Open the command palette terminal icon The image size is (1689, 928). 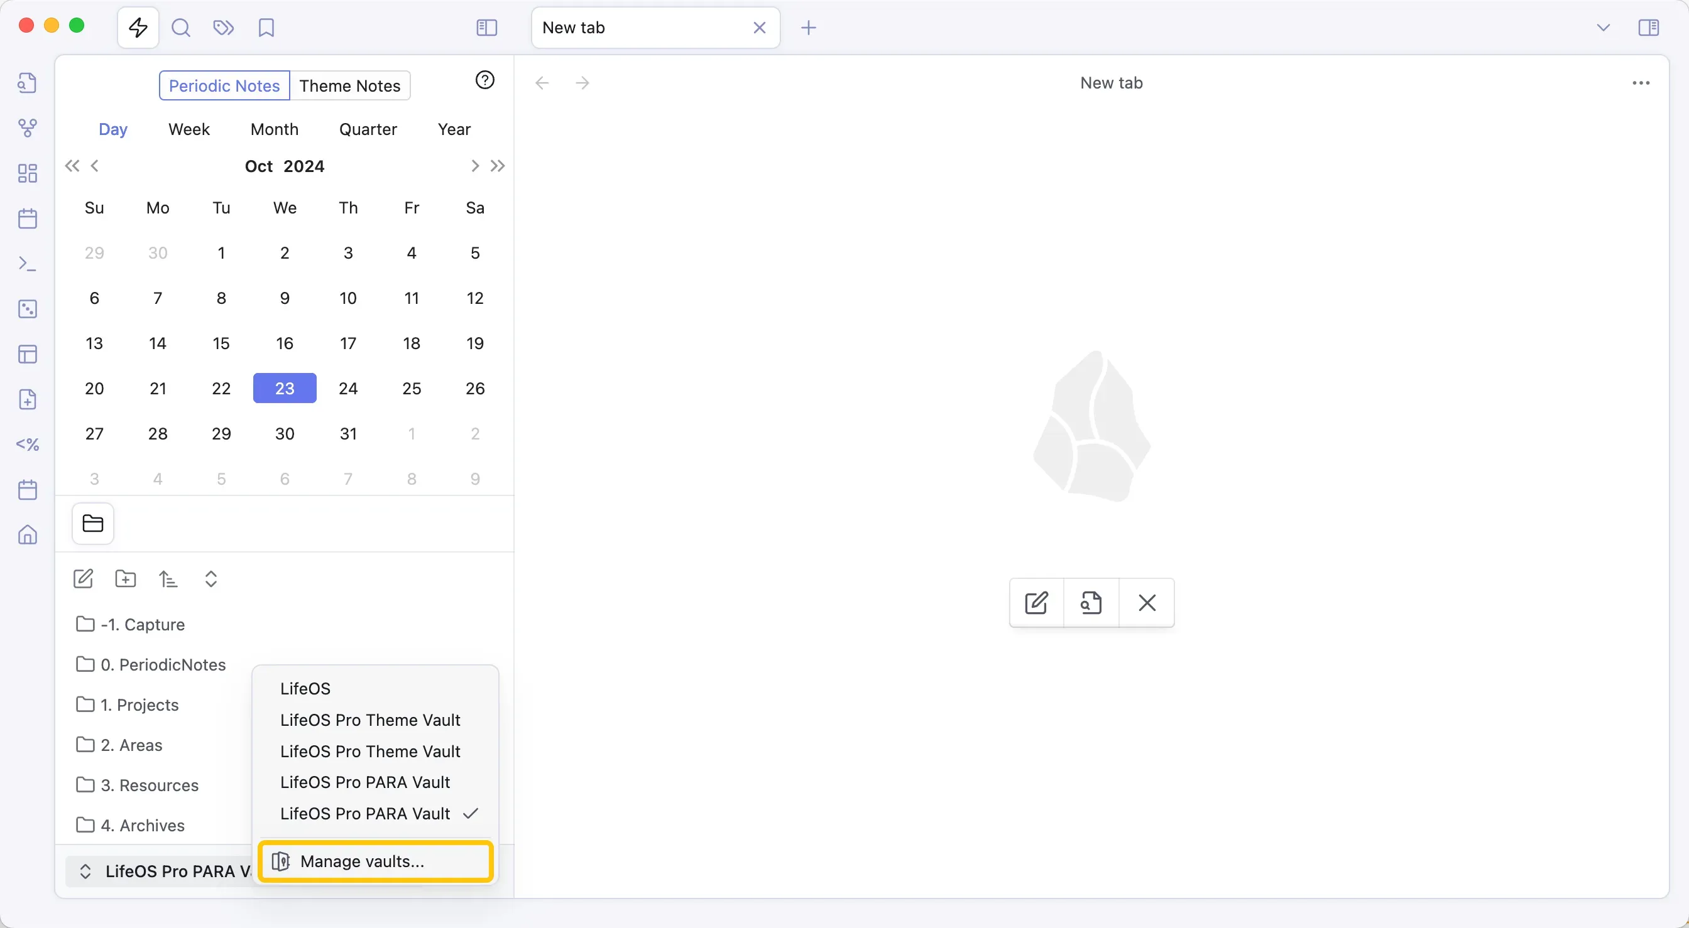(x=27, y=264)
